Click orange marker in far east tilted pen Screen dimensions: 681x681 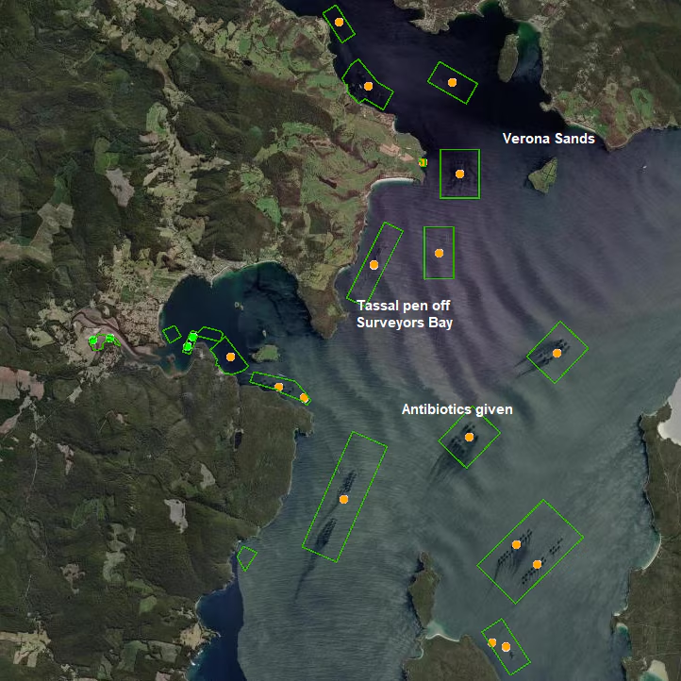click(556, 353)
